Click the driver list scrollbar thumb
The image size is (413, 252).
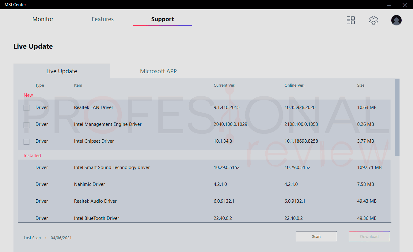tap(397, 117)
